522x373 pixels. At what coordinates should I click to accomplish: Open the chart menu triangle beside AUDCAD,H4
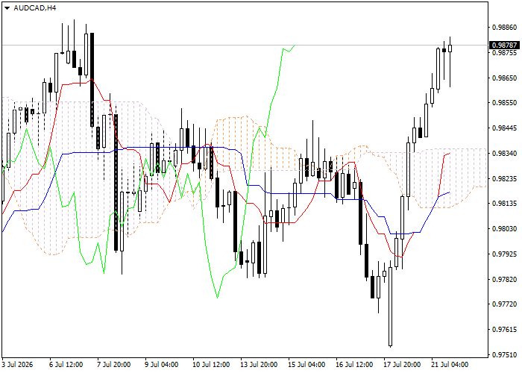tap(7, 8)
